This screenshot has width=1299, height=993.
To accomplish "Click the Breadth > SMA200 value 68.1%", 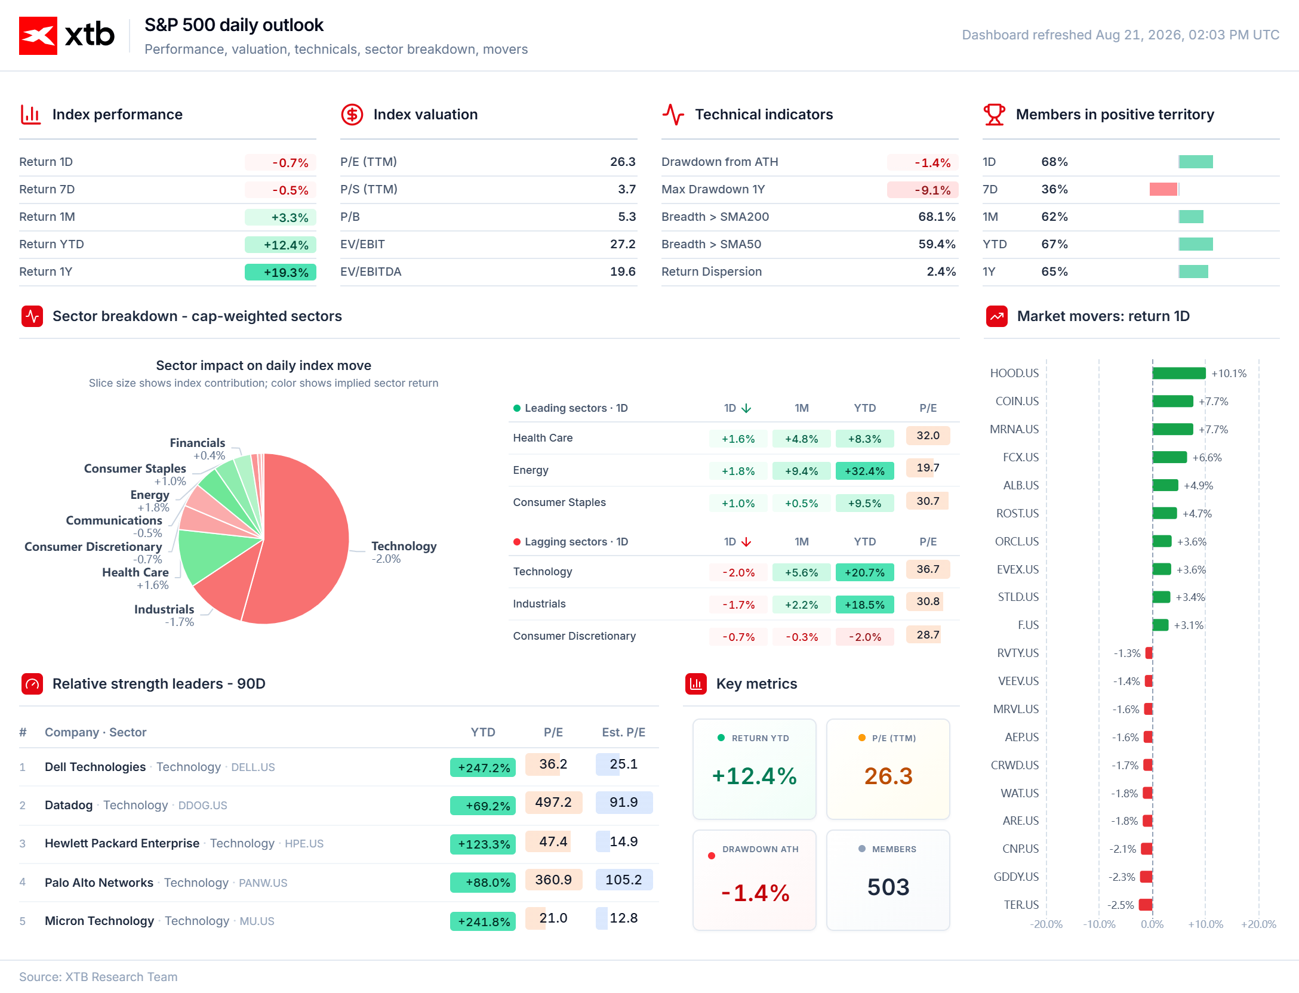I will click(x=937, y=217).
